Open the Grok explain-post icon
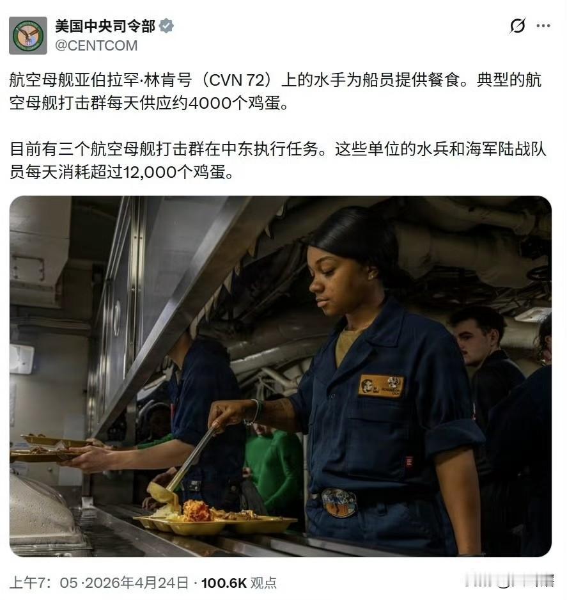Viewport: 567px width, 600px height. point(517,26)
